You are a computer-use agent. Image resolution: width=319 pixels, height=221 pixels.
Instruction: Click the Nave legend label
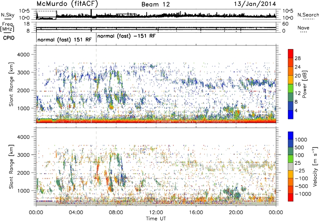tap(303, 28)
